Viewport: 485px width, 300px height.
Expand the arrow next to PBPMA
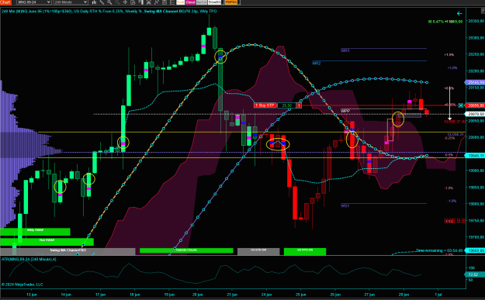click(240, 2)
